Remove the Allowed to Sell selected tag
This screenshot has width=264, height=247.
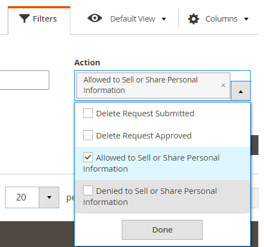pos(223,85)
